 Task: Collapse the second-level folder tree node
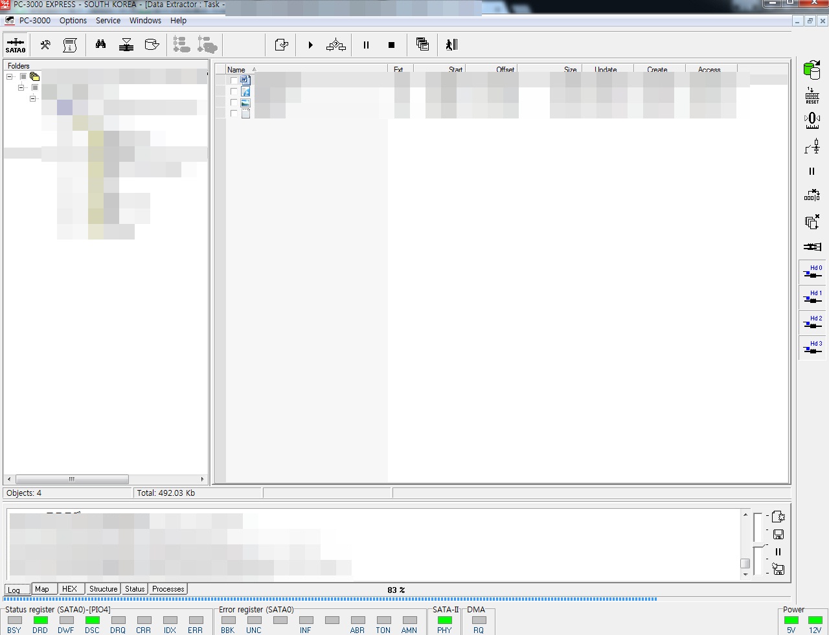[21, 87]
